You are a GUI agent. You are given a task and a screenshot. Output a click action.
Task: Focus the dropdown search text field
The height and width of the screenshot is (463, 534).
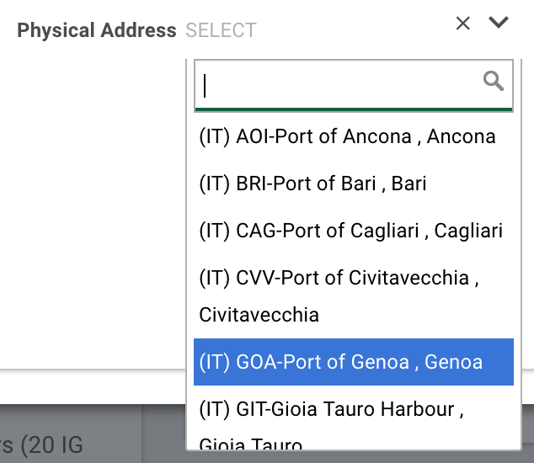click(337, 84)
